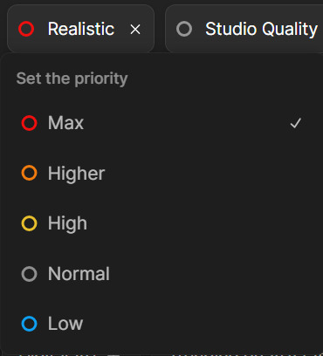Click the 'Set the priority' header text
Screen dimensions: 323x356
point(72,79)
